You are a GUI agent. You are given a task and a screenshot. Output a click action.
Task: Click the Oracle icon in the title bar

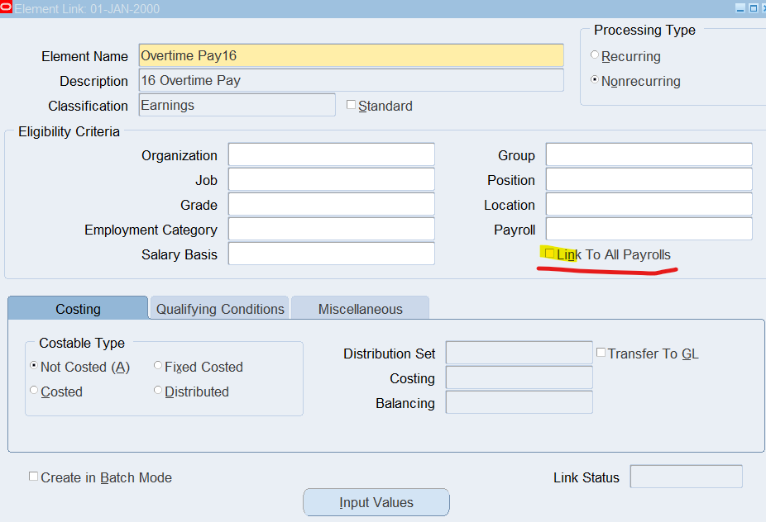7,8
